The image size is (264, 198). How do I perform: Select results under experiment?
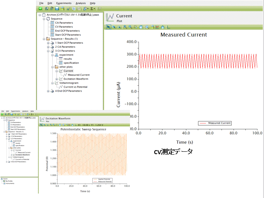[x=68, y=59]
